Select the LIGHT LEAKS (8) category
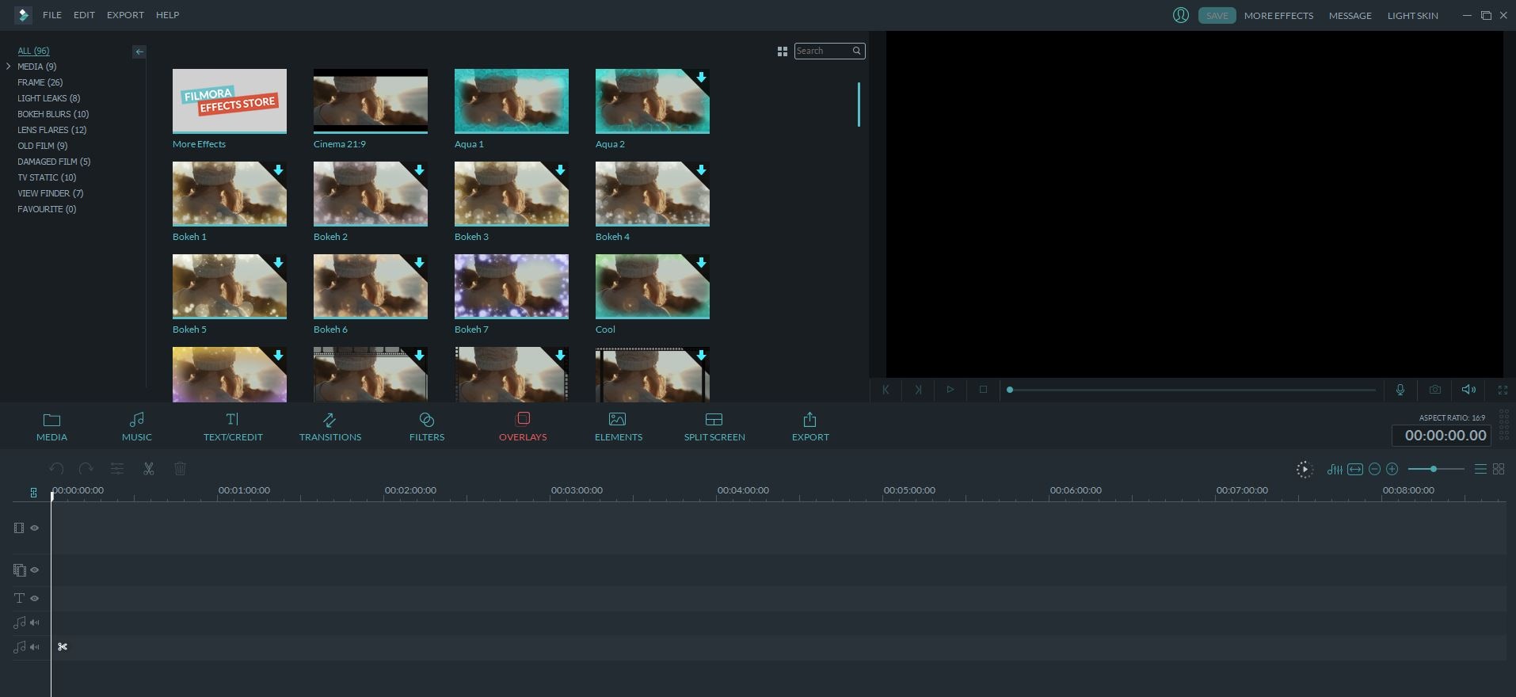Viewport: 1516px width, 697px height. [x=49, y=98]
